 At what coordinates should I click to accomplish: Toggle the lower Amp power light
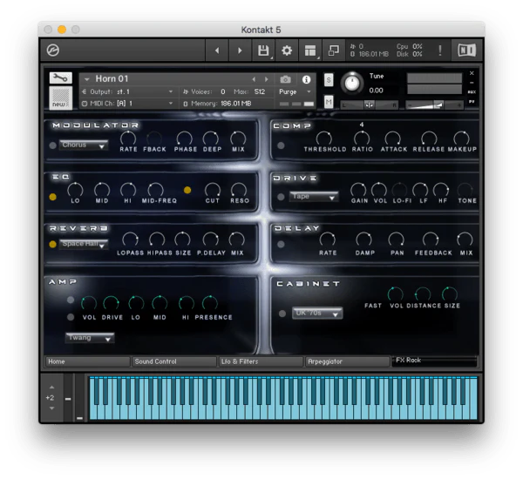[x=71, y=317]
